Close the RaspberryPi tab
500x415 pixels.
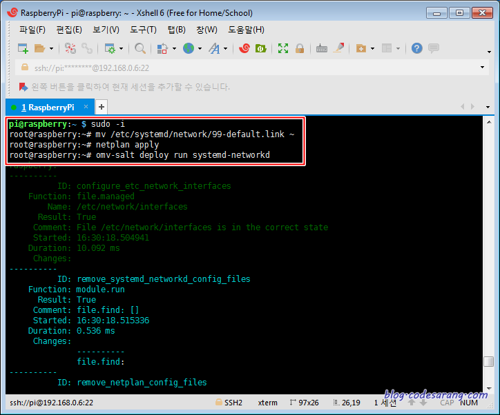[x=86, y=107]
